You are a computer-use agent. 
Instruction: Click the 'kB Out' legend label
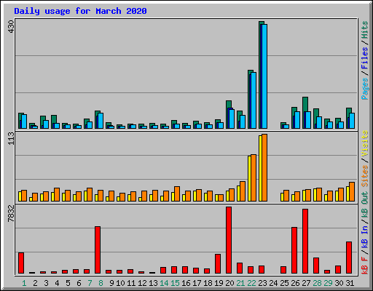point(365,205)
